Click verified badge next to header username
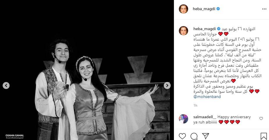Screen dimensions: 269x140 pyautogui.click(x=218, y=9)
